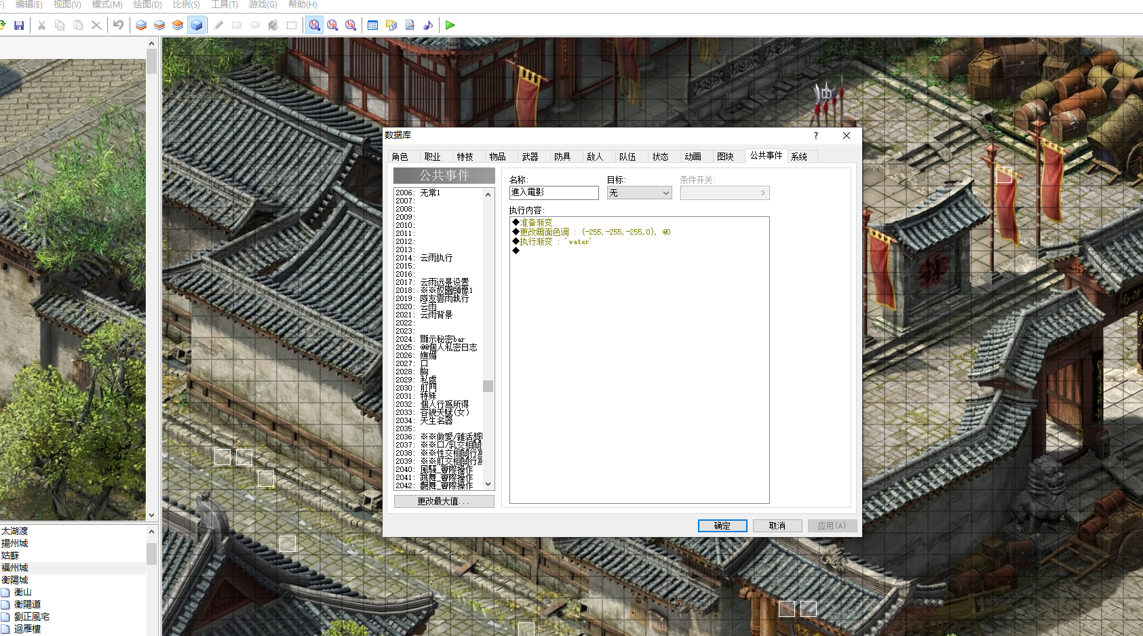Click the 取消 button

tap(777, 525)
